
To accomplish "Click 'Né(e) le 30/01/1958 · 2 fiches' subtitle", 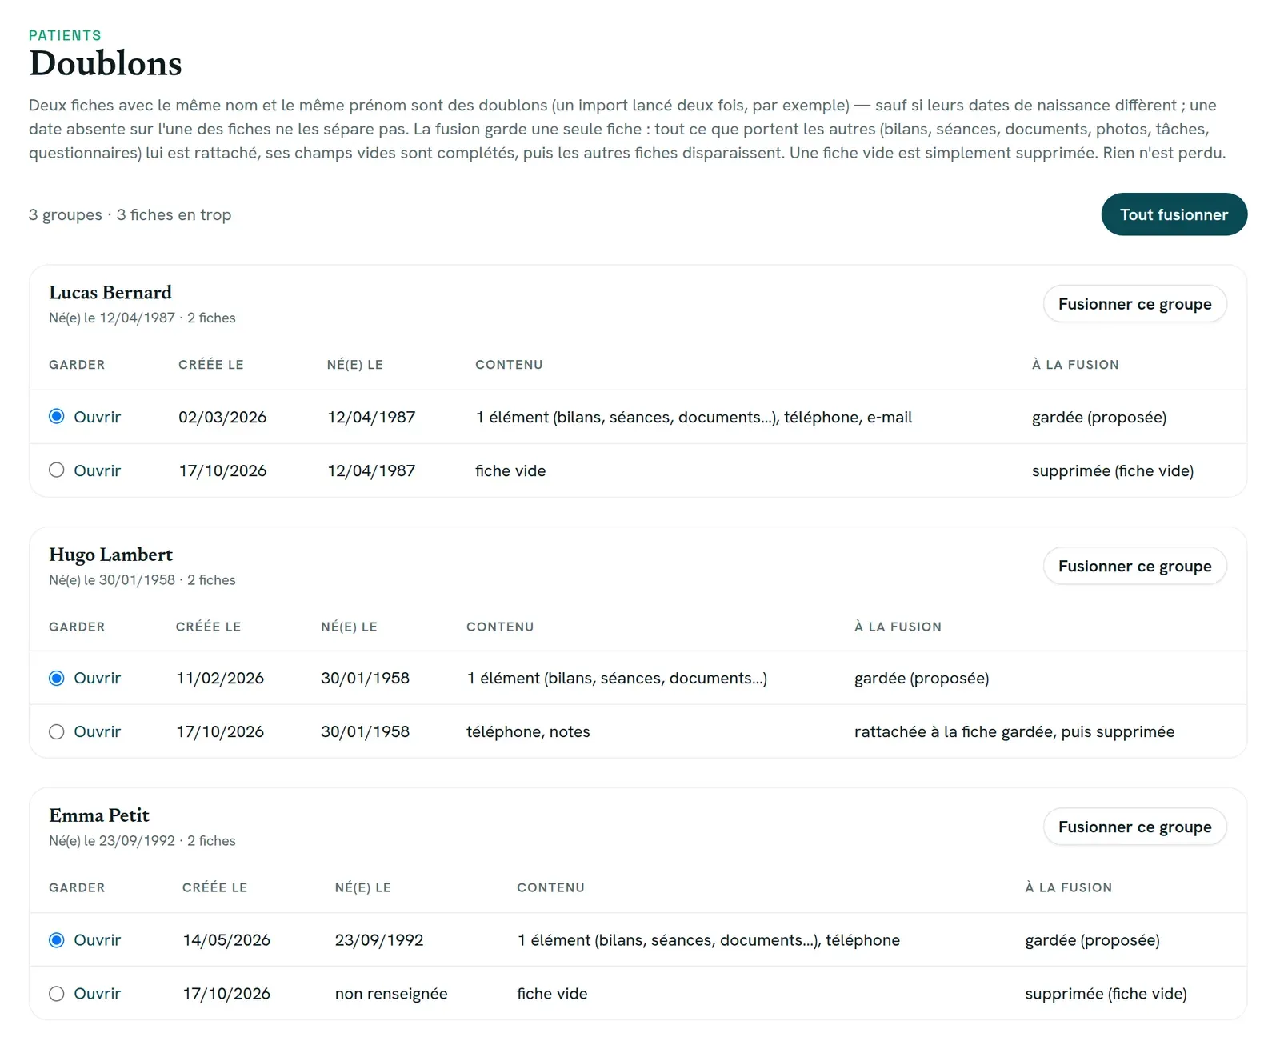I will click(x=142, y=579).
